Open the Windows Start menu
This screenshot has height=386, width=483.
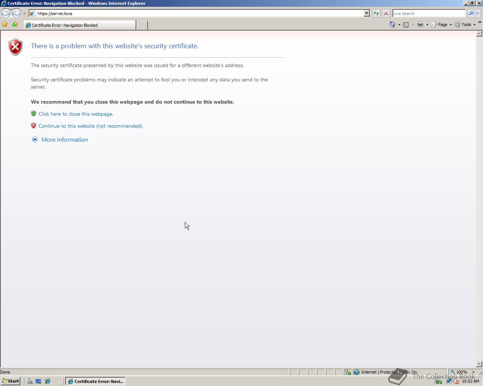click(11, 381)
